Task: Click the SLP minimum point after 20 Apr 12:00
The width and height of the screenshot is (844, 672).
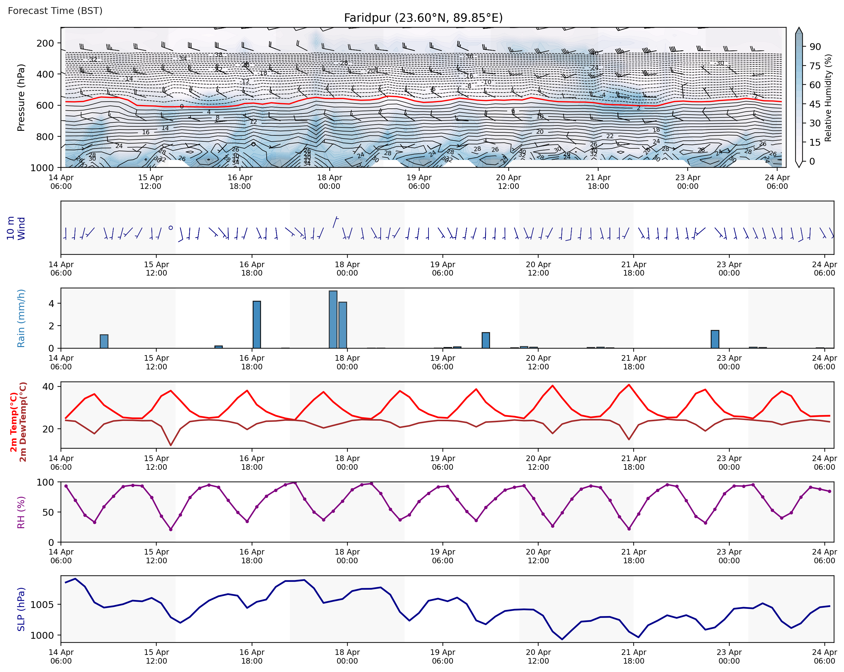Action: 562,639
